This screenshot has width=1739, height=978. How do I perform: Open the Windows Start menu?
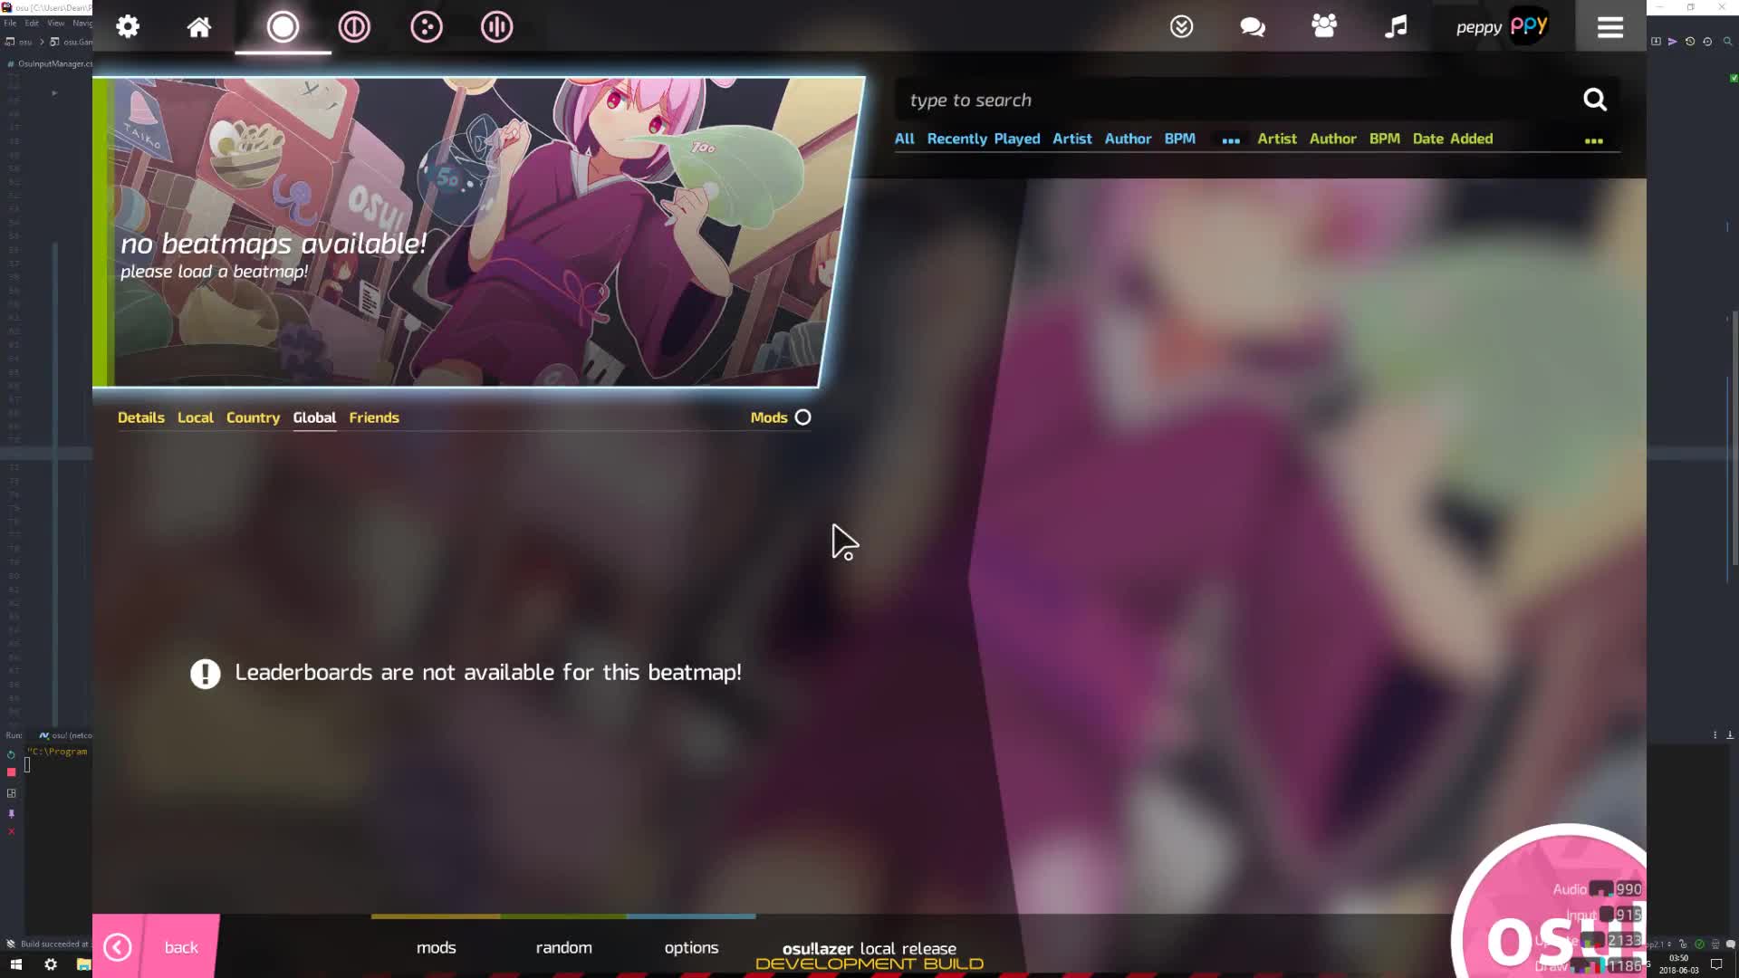pos(15,964)
